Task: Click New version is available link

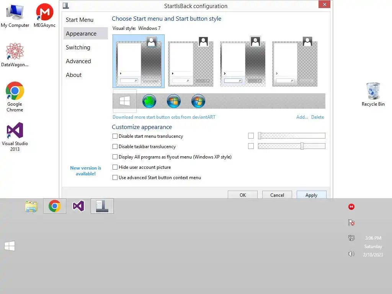Action: pos(85,171)
